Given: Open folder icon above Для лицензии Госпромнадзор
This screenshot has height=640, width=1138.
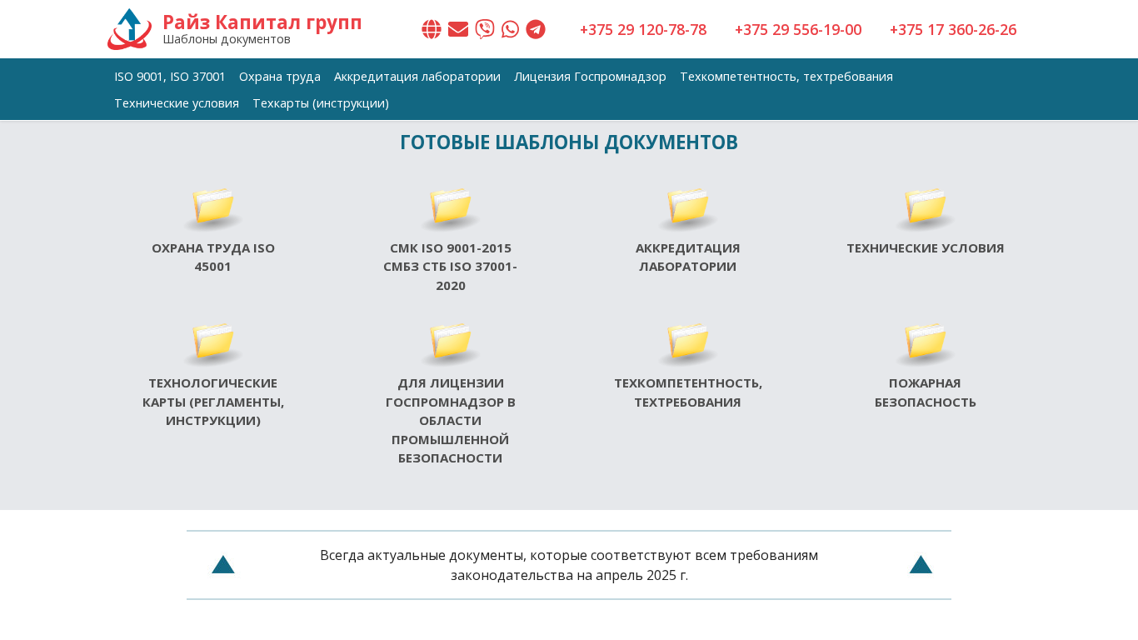Looking at the screenshot, I should coord(451,343).
